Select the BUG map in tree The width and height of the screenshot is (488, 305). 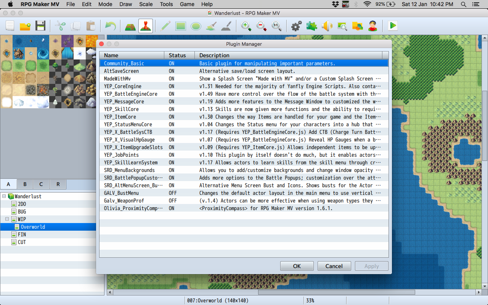click(22, 212)
